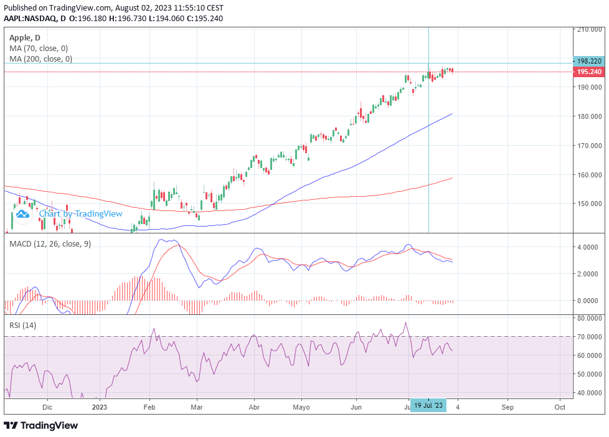The image size is (609, 437).
Task: Click the 70.0000 RSI axis label
Action: click(x=590, y=337)
